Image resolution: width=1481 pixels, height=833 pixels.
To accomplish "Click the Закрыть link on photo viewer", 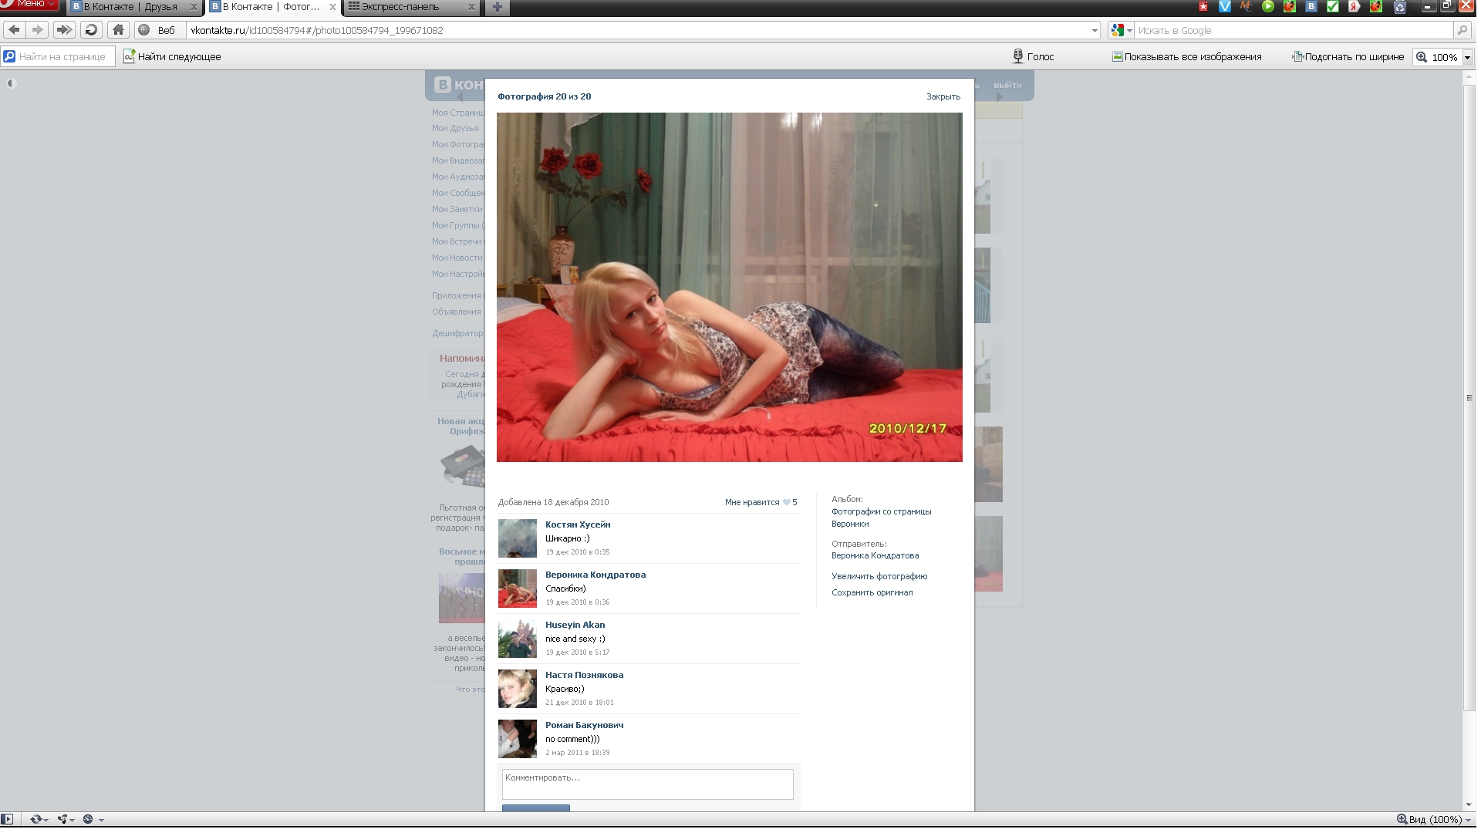I will coord(943,96).
